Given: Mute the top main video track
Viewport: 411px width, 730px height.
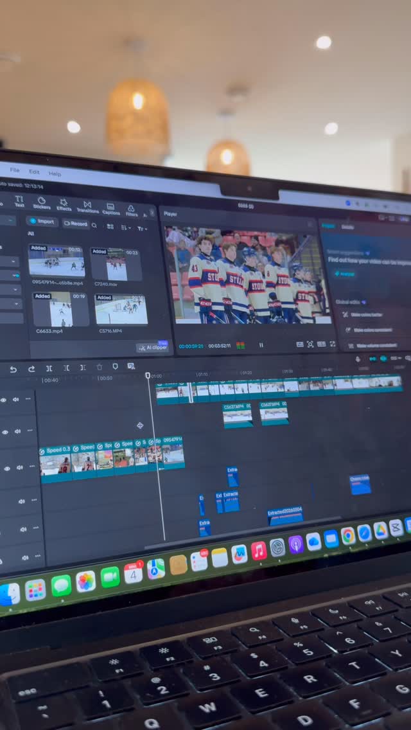Looking at the screenshot, I should click(x=15, y=400).
